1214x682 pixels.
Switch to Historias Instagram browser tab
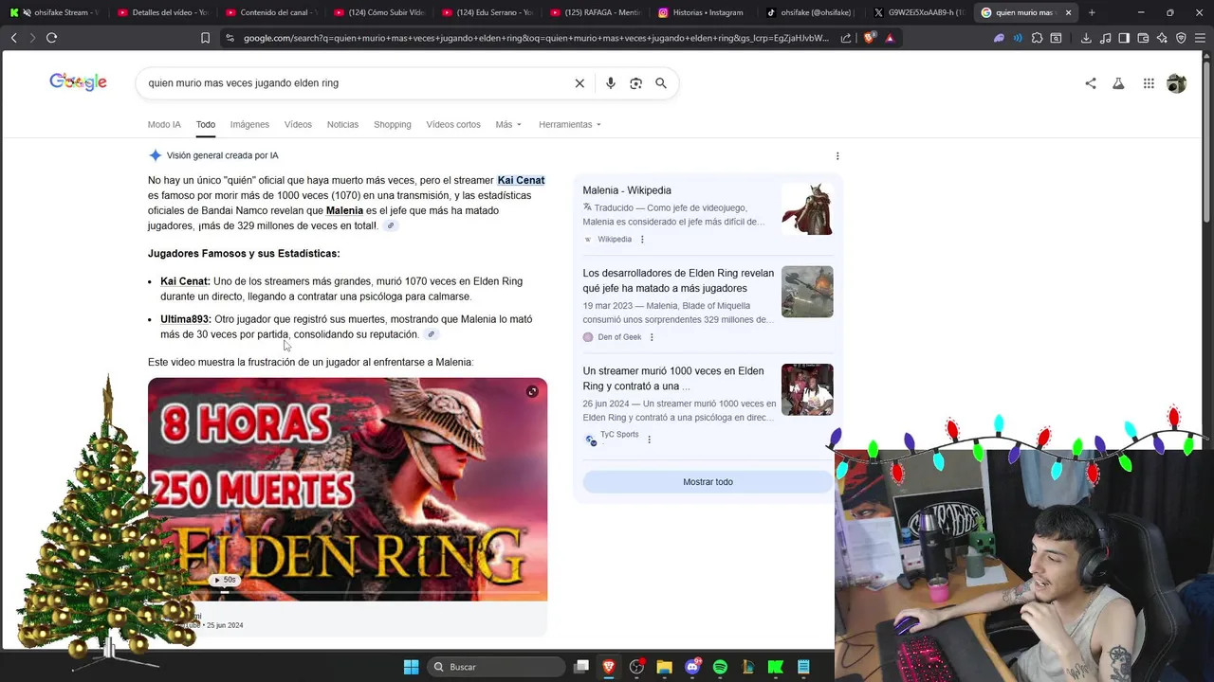pyautogui.click(x=705, y=12)
